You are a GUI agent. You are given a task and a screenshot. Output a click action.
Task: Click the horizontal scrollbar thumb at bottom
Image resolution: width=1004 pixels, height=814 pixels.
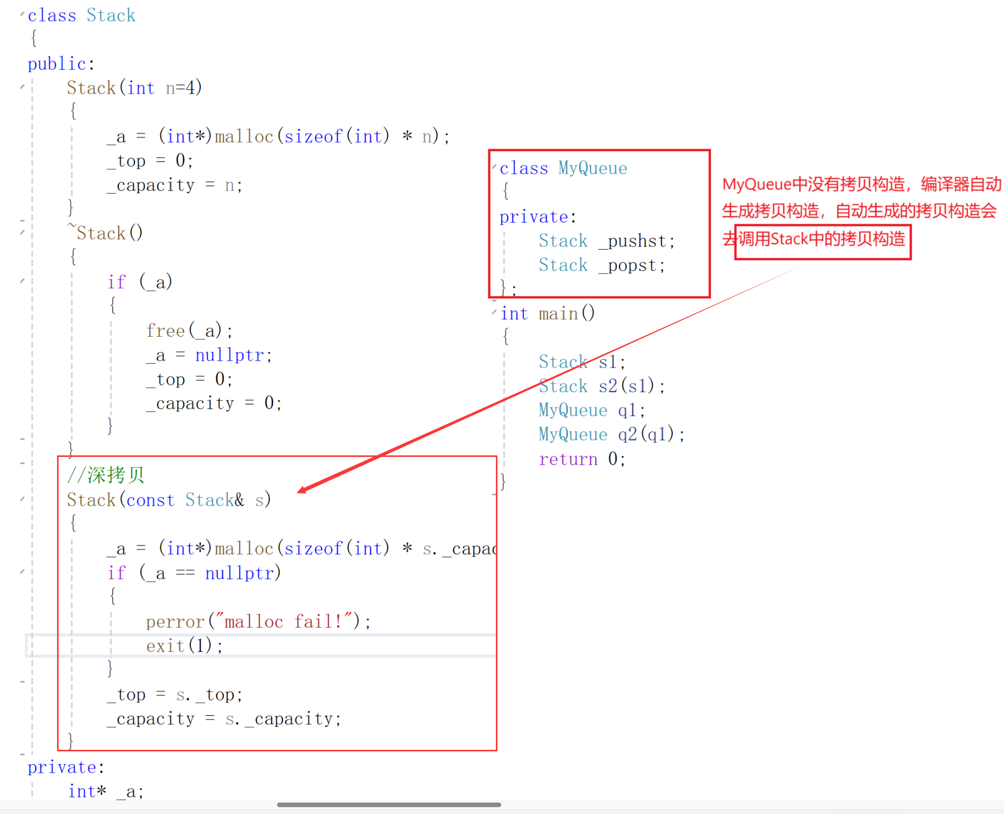(388, 805)
